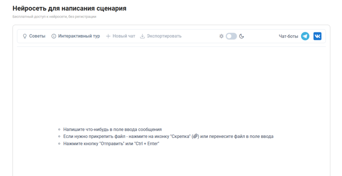This screenshot has width=342, height=176.
Task: Start a Новый чат
Action: (120, 36)
